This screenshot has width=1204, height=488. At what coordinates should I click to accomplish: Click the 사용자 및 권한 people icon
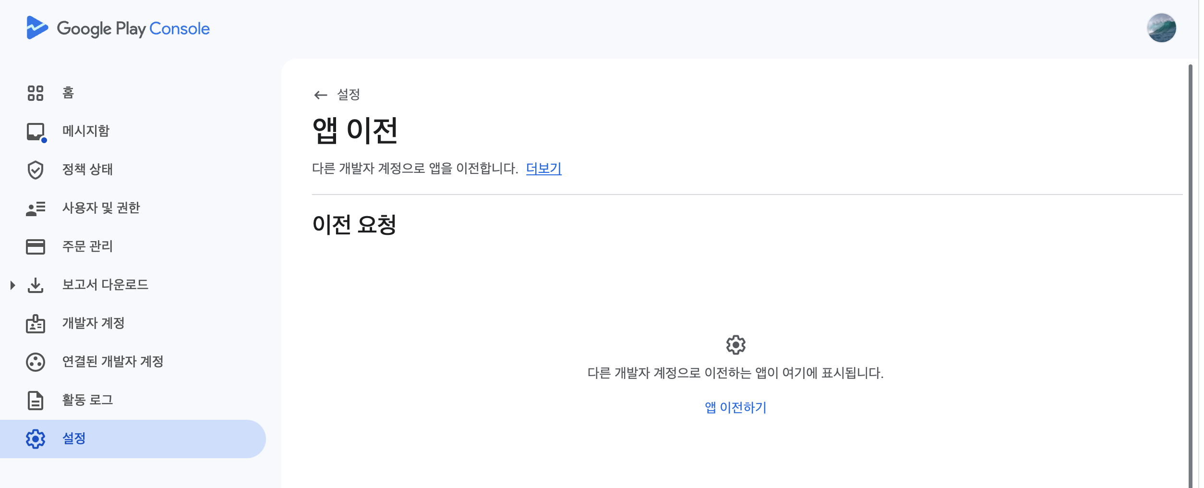pyautogui.click(x=35, y=208)
